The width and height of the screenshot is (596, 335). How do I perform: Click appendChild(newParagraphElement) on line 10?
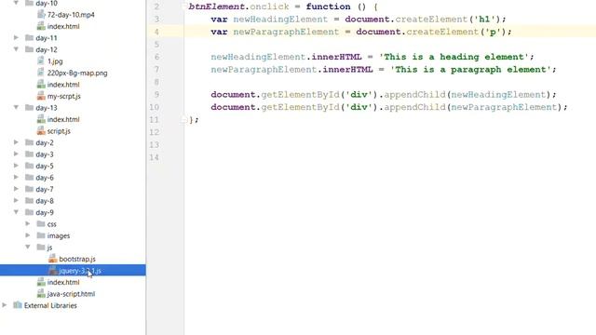(x=472, y=107)
